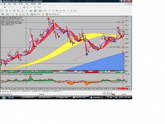Switch chart to Bar Chart mode

click(3, 11)
